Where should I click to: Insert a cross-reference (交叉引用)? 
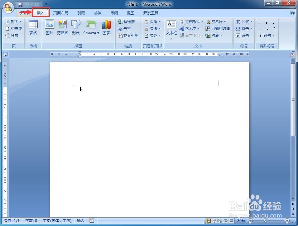[x=128, y=36]
